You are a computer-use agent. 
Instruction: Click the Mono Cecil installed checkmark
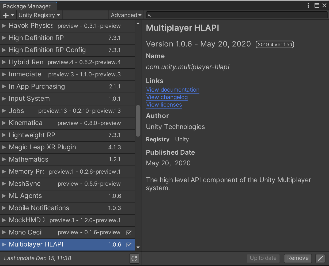coord(129,232)
